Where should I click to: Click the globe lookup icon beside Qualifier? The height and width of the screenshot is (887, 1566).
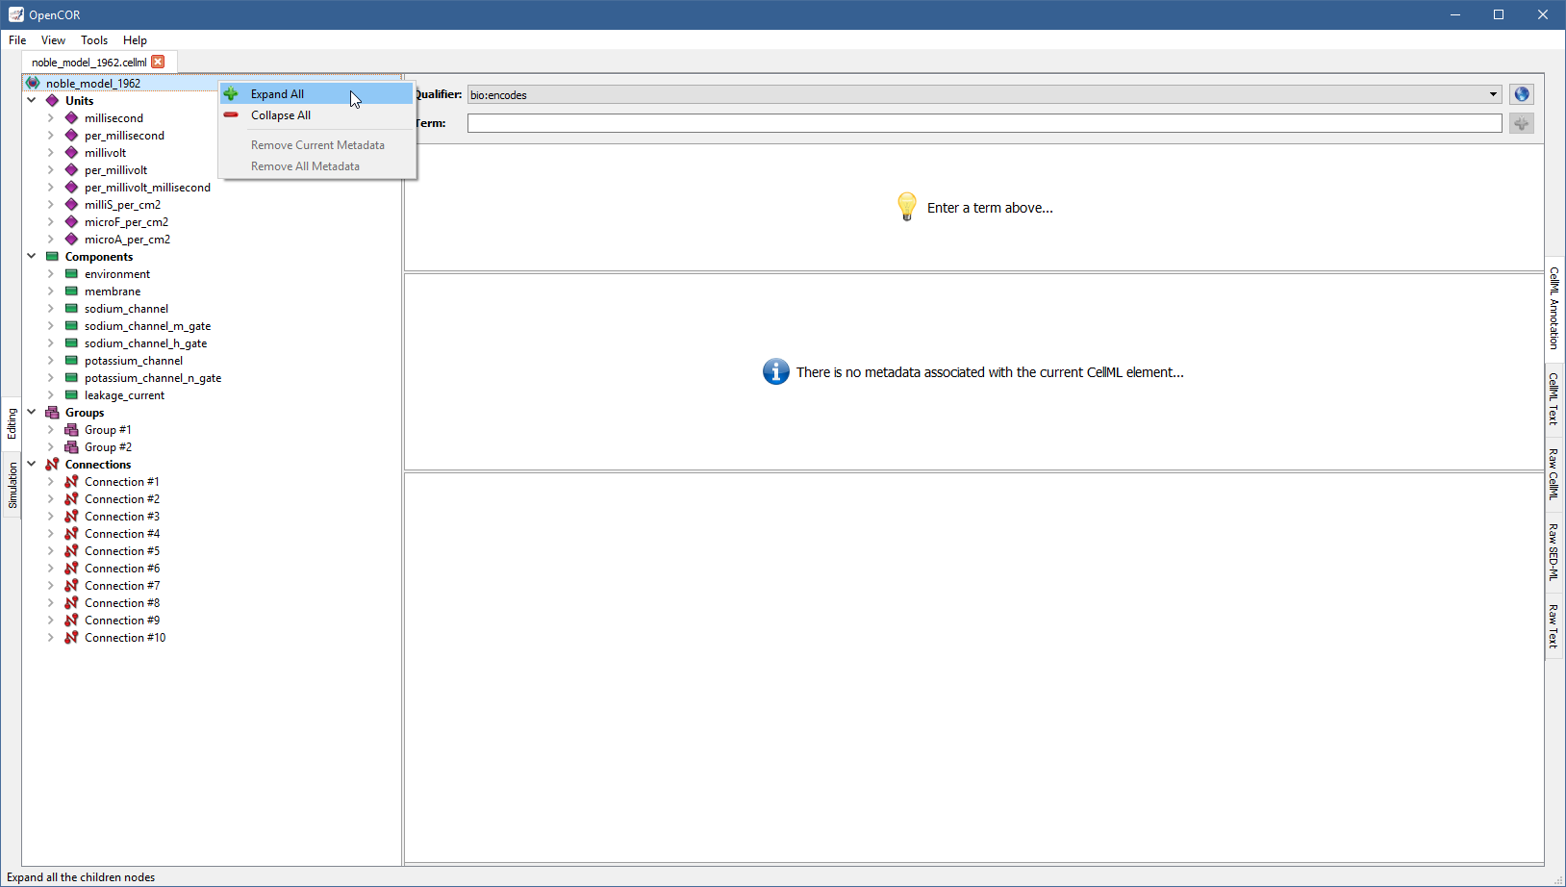point(1521,94)
